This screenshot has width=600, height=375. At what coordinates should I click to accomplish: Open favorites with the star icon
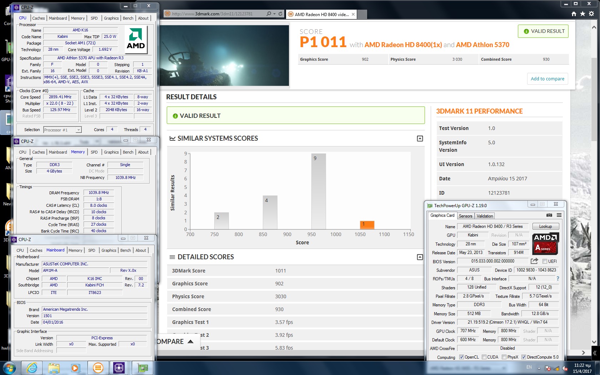[582, 14]
